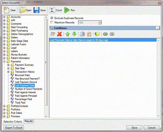Enable the Maximum Records checkbox
Image resolution: width=163 pixels, height=132 pixels.
(x=52, y=23)
